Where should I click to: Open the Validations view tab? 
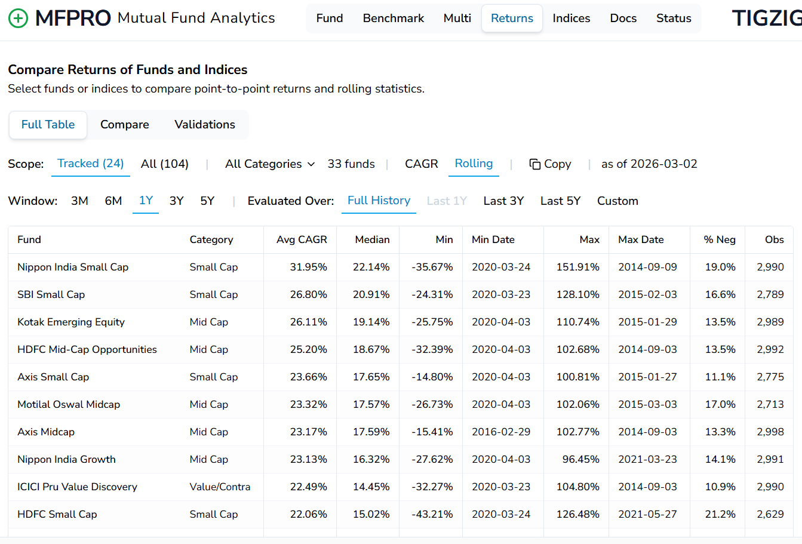click(205, 125)
